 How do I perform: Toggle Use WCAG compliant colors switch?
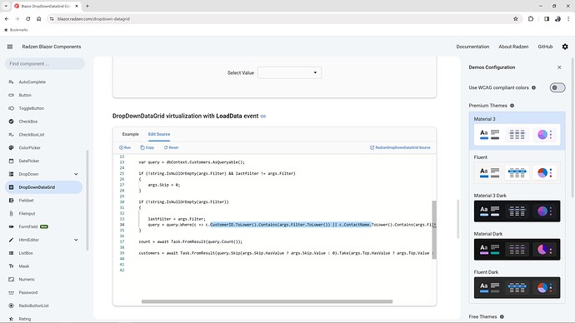[x=557, y=87]
